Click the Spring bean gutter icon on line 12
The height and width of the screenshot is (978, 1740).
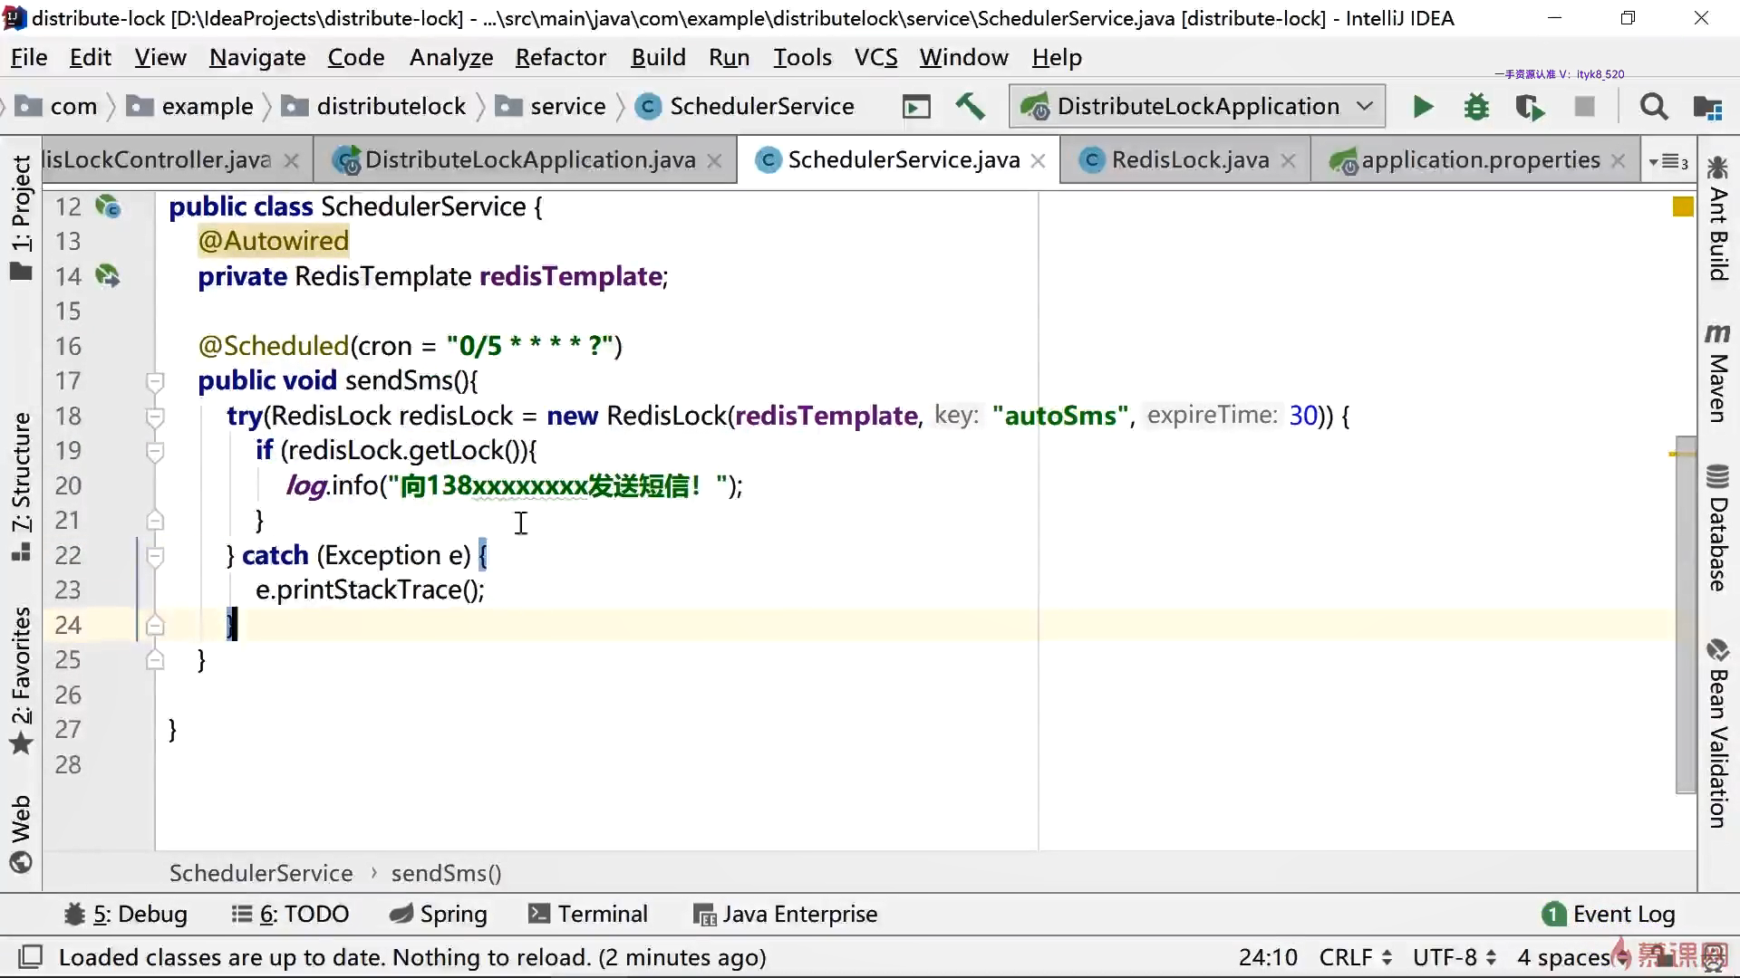(108, 206)
